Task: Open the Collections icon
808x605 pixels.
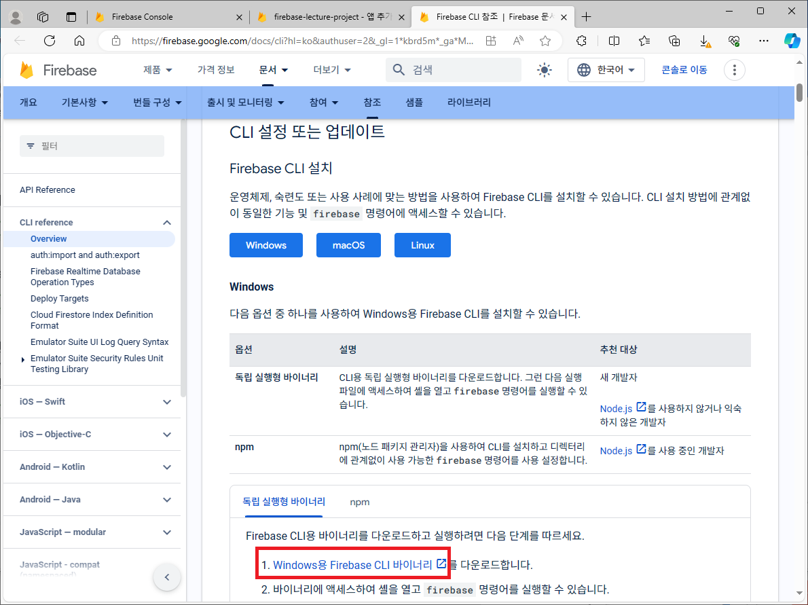Action: pyautogui.click(x=674, y=41)
